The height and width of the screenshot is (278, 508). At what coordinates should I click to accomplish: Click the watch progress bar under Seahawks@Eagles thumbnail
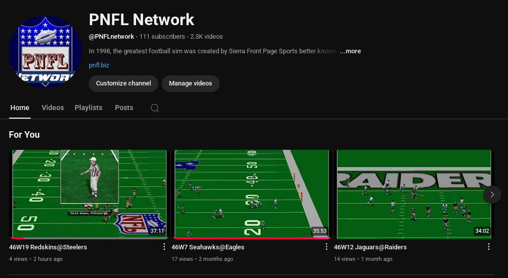coord(252,238)
